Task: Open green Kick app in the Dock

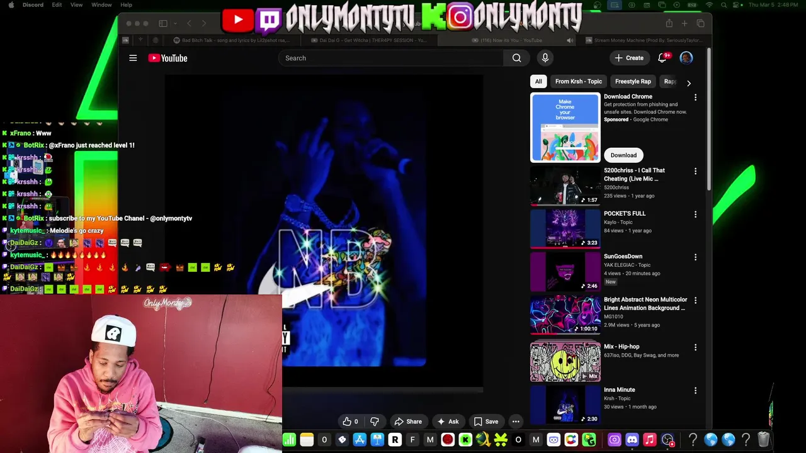Action: click(x=465, y=440)
